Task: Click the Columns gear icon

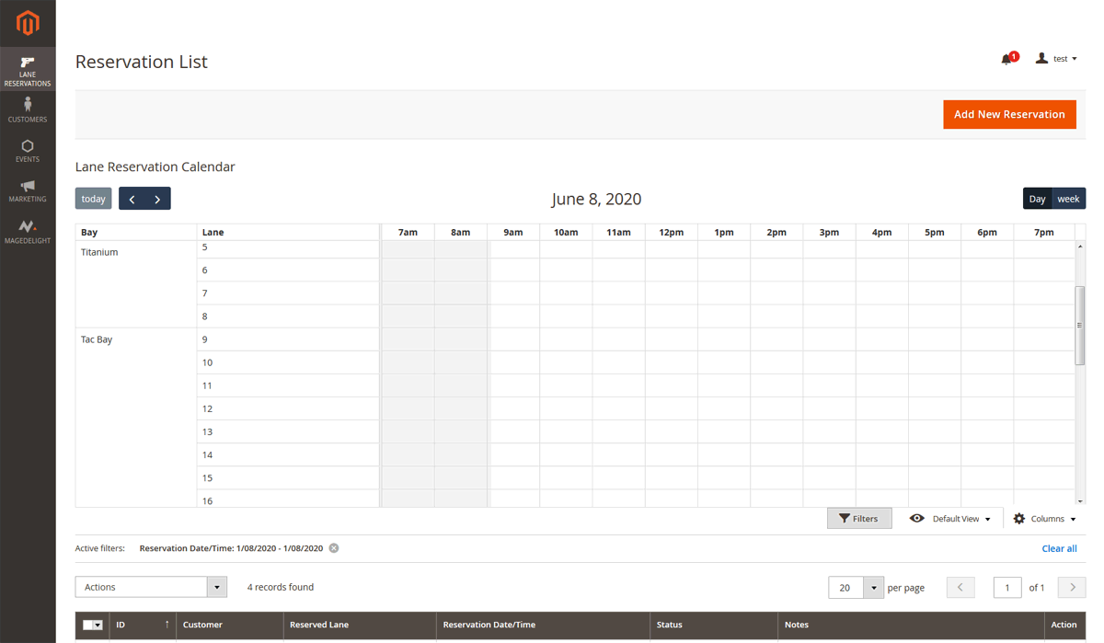Action: coord(1018,518)
